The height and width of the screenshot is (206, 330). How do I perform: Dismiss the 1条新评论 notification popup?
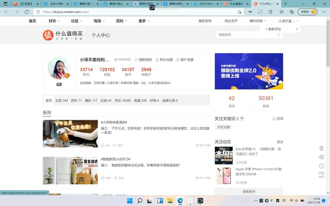(x=297, y=29)
